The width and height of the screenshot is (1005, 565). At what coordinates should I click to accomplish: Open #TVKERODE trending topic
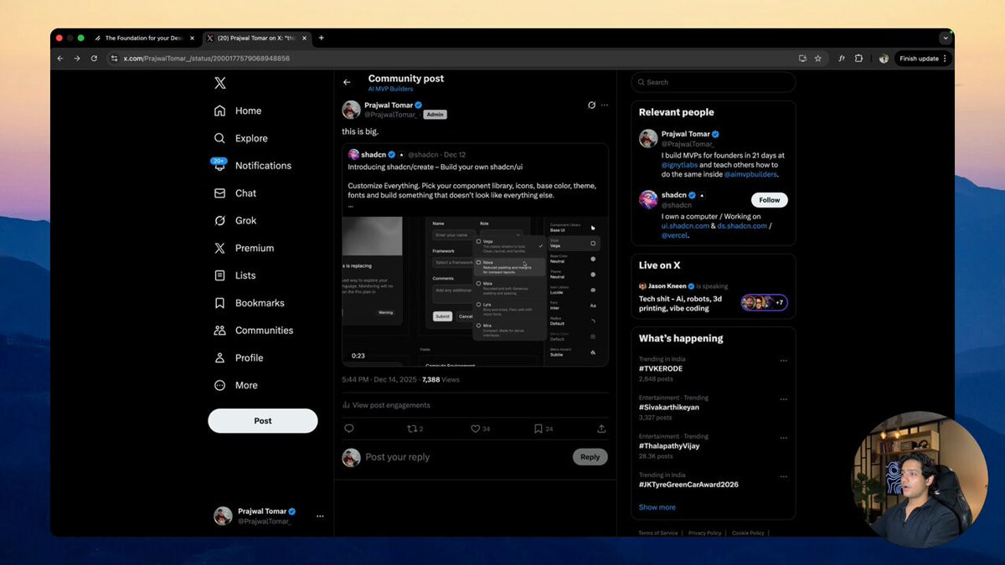point(659,368)
